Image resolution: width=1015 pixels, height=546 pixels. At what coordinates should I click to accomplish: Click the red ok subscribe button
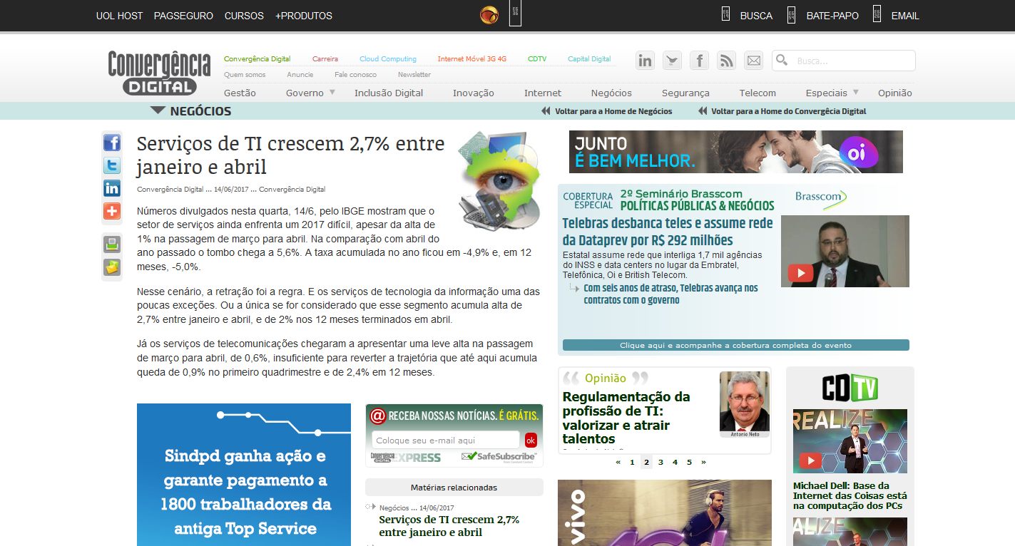click(x=531, y=440)
